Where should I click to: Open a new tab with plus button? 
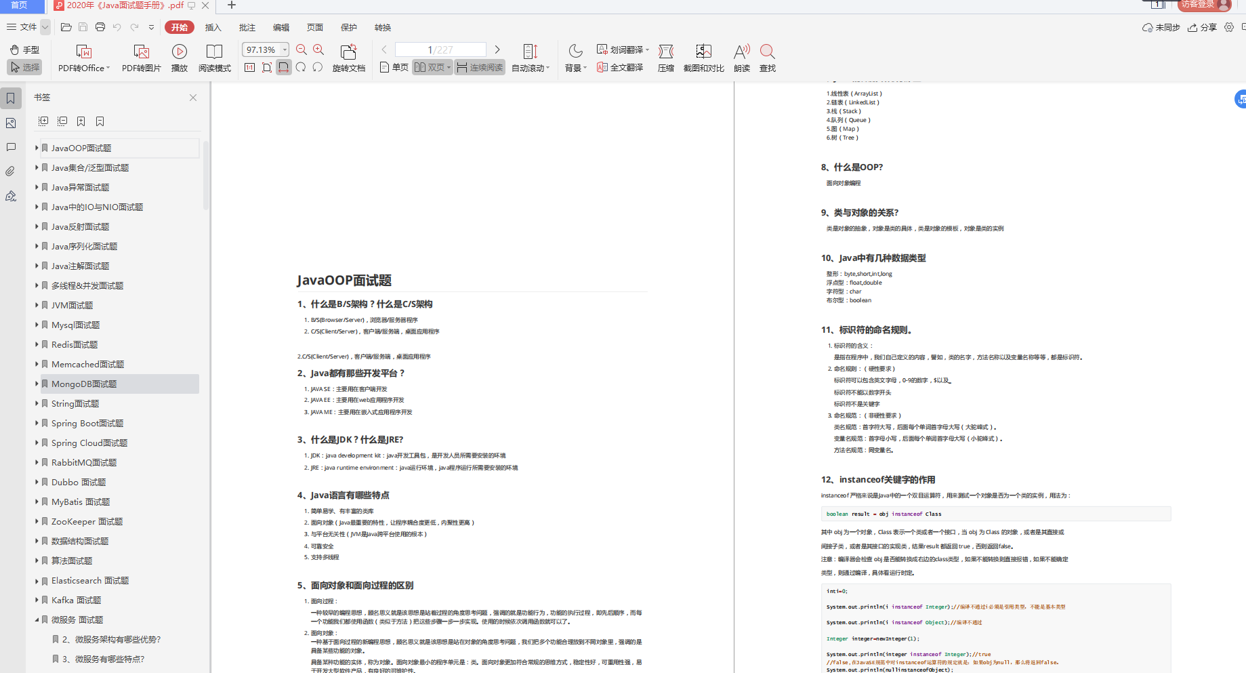pos(231,5)
